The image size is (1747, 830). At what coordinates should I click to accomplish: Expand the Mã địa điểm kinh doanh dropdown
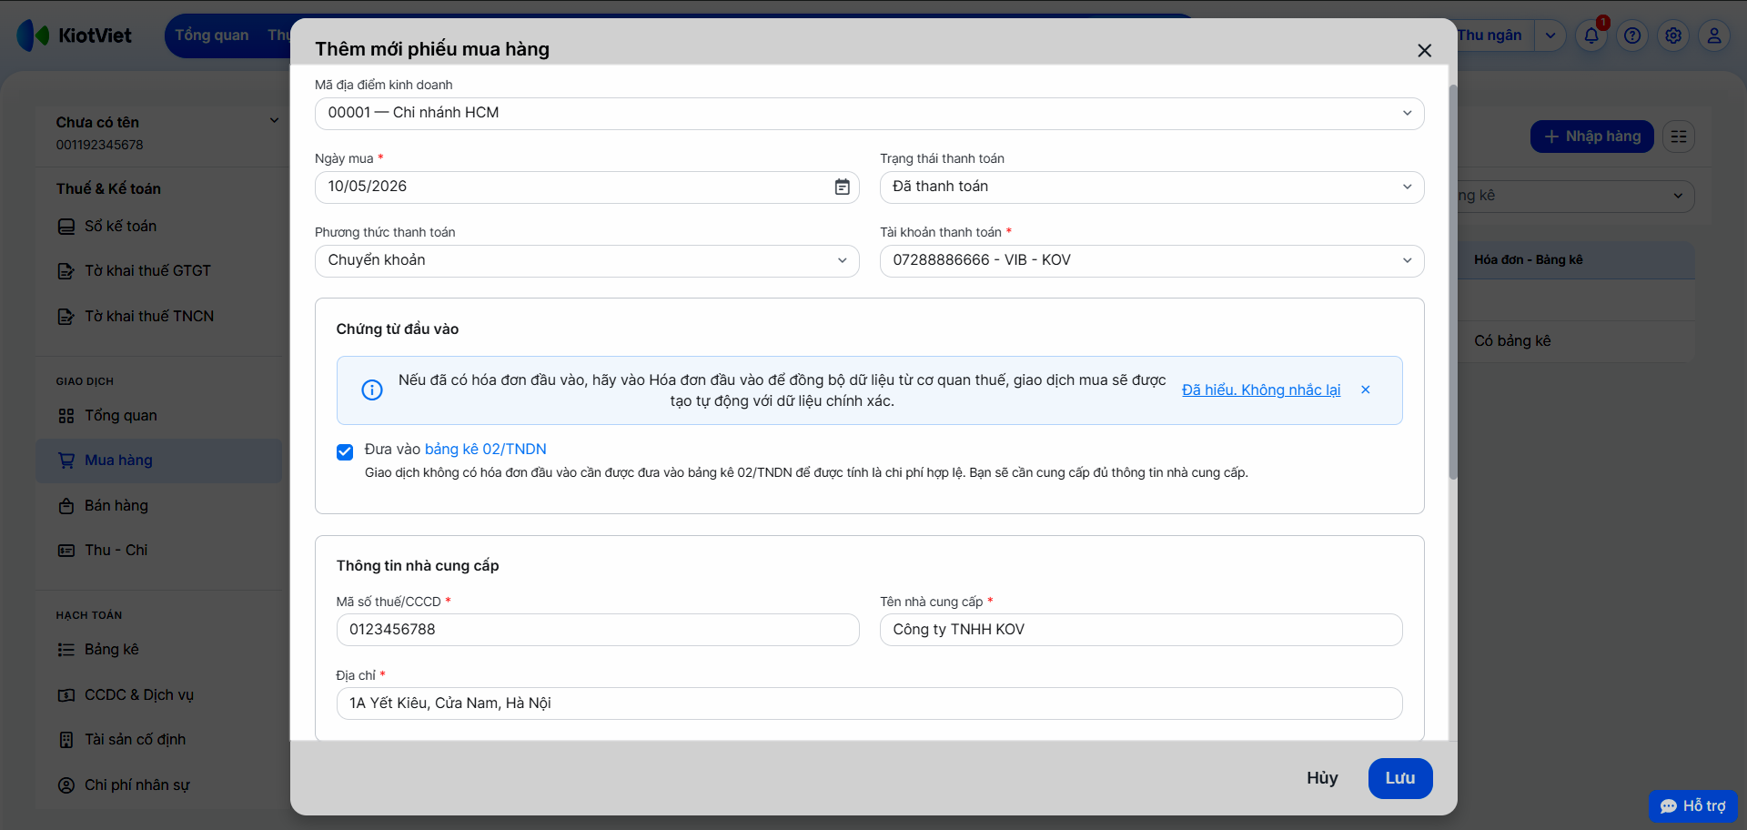click(x=869, y=114)
